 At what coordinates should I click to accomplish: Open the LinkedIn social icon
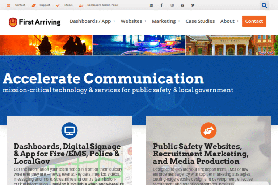(151, 5)
